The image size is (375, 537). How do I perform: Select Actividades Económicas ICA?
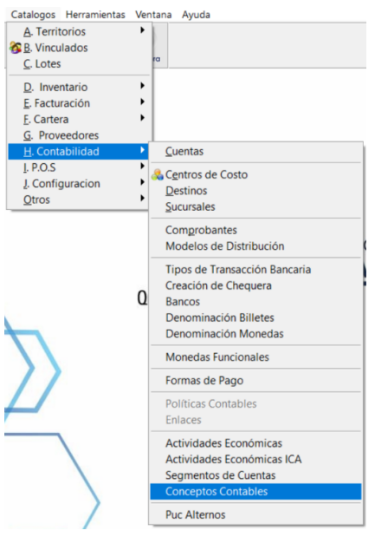pyautogui.click(x=255, y=459)
